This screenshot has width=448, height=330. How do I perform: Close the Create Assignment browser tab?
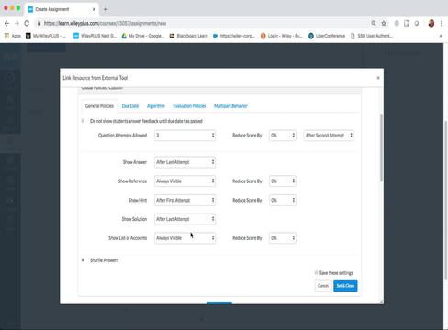(x=94, y=9)
